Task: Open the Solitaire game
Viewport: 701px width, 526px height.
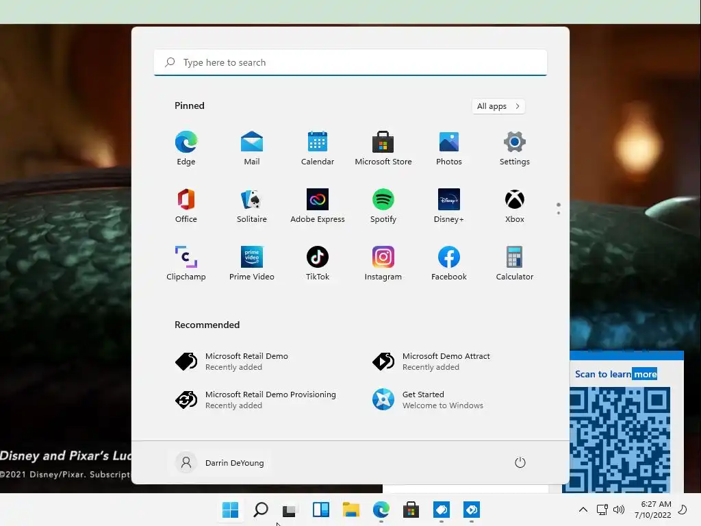Action: click(x=252, y=205)
